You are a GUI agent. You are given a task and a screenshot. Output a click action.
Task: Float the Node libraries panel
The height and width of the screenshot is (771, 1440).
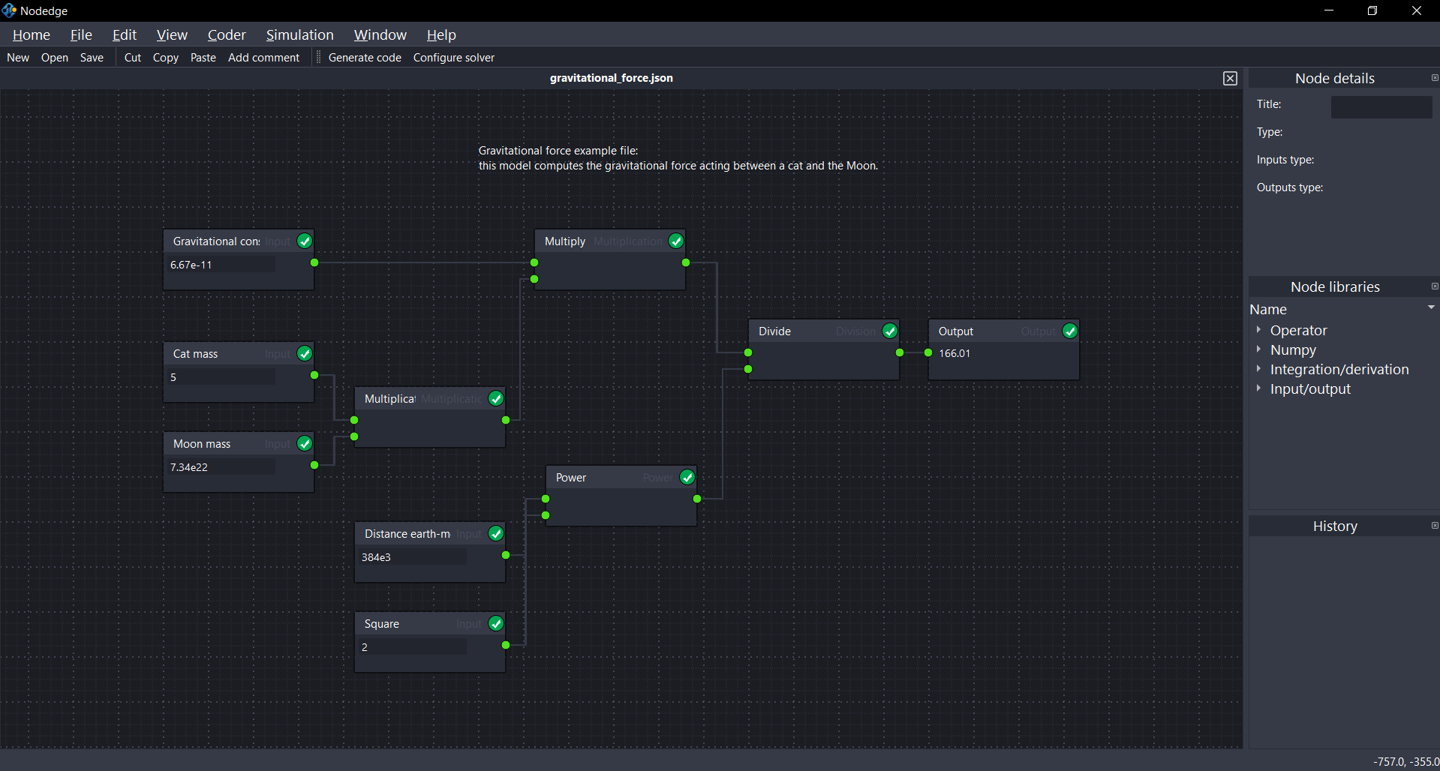[1435, 286]
